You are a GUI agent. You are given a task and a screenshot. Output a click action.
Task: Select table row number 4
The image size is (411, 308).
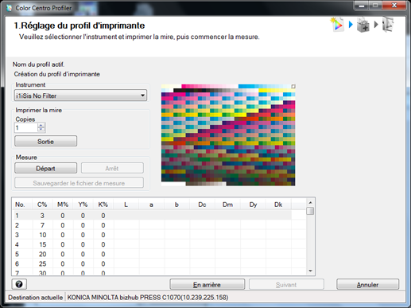tap(152, 244)
